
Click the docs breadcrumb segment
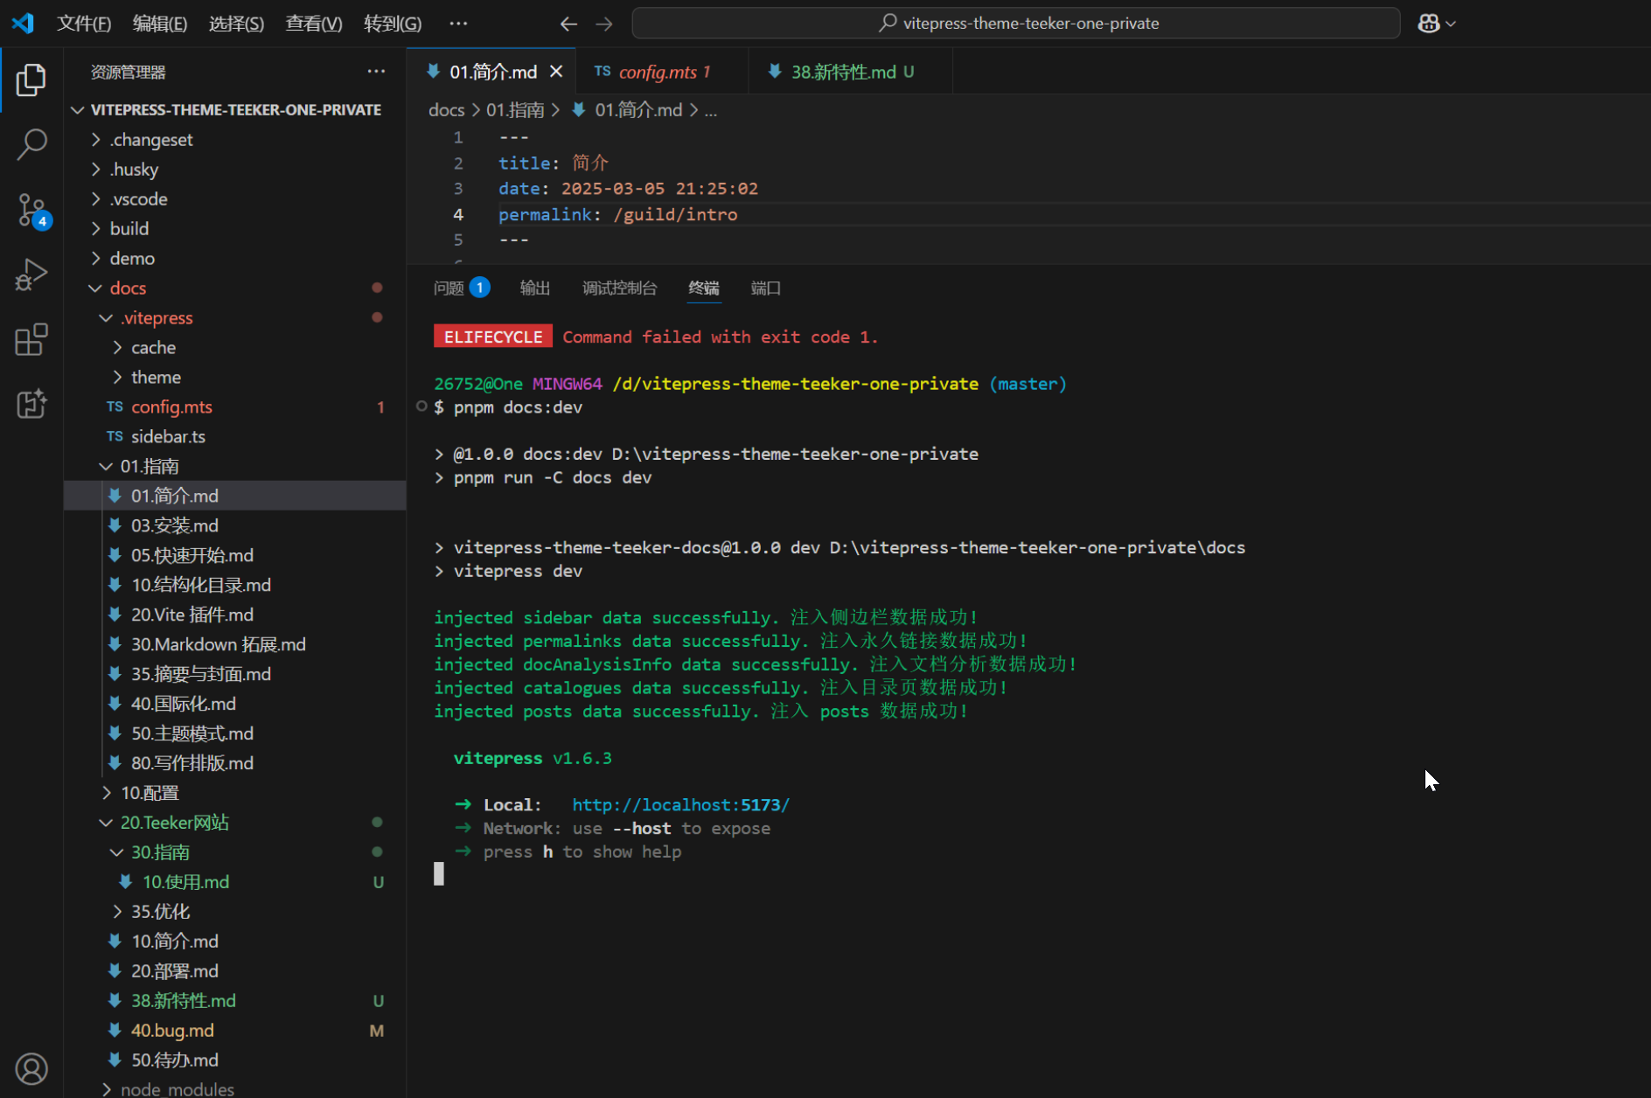point(446,110)
